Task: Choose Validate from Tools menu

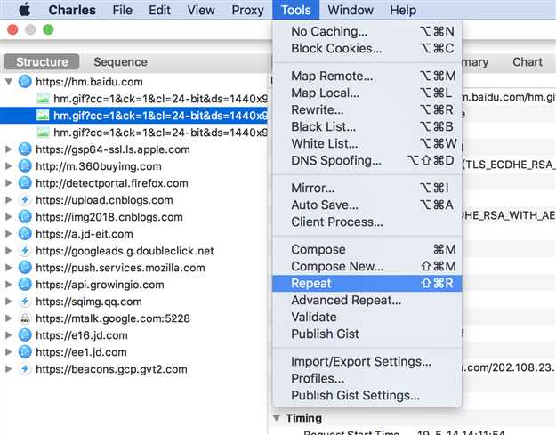Action: (367, 317)
